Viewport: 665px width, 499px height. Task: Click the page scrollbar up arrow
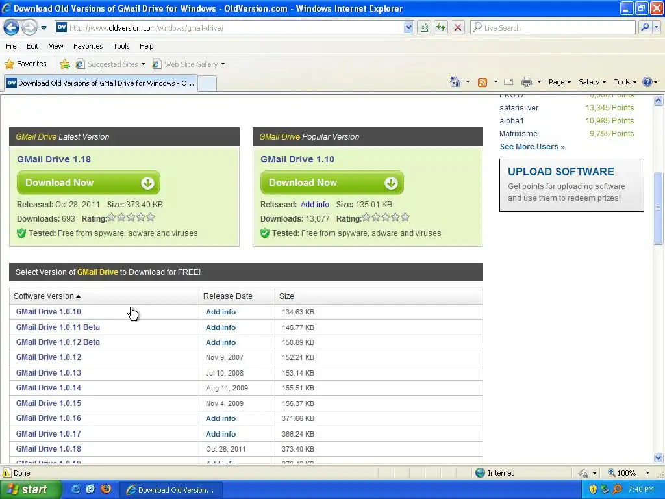[x=659, y=101]
